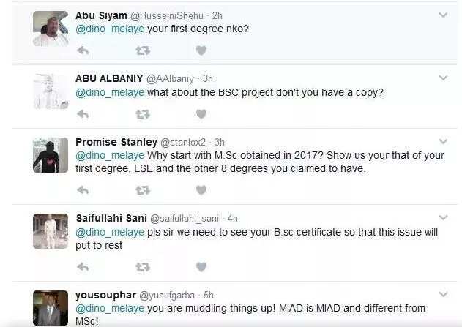Viewport: 462px width, 327px height.
Task: Open chevron menu on Promise Stanley's tweet
Action: point(443,141)
